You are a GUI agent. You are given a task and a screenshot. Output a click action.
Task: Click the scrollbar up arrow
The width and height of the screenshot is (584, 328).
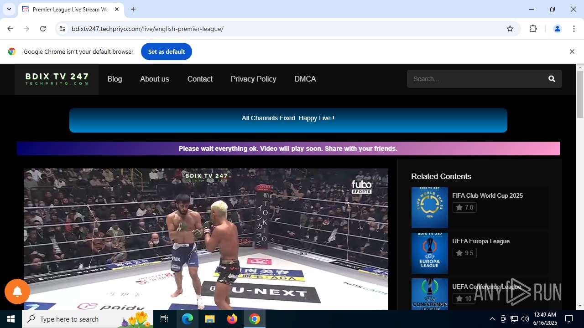[580, 67]
